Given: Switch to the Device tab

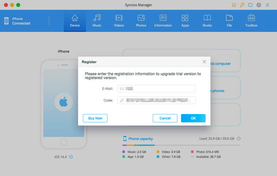Looking at the screenshot, I should [75, 21].
